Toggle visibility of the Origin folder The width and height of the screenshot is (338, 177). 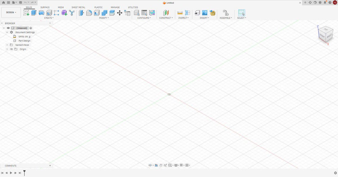tap(12, 49)
